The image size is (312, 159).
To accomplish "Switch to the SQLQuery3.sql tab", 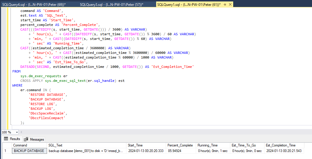I will point(111,5).
